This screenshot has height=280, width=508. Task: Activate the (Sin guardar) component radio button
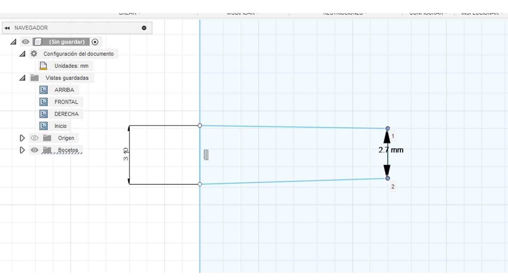pyautogui.click(x=95, y=42)
